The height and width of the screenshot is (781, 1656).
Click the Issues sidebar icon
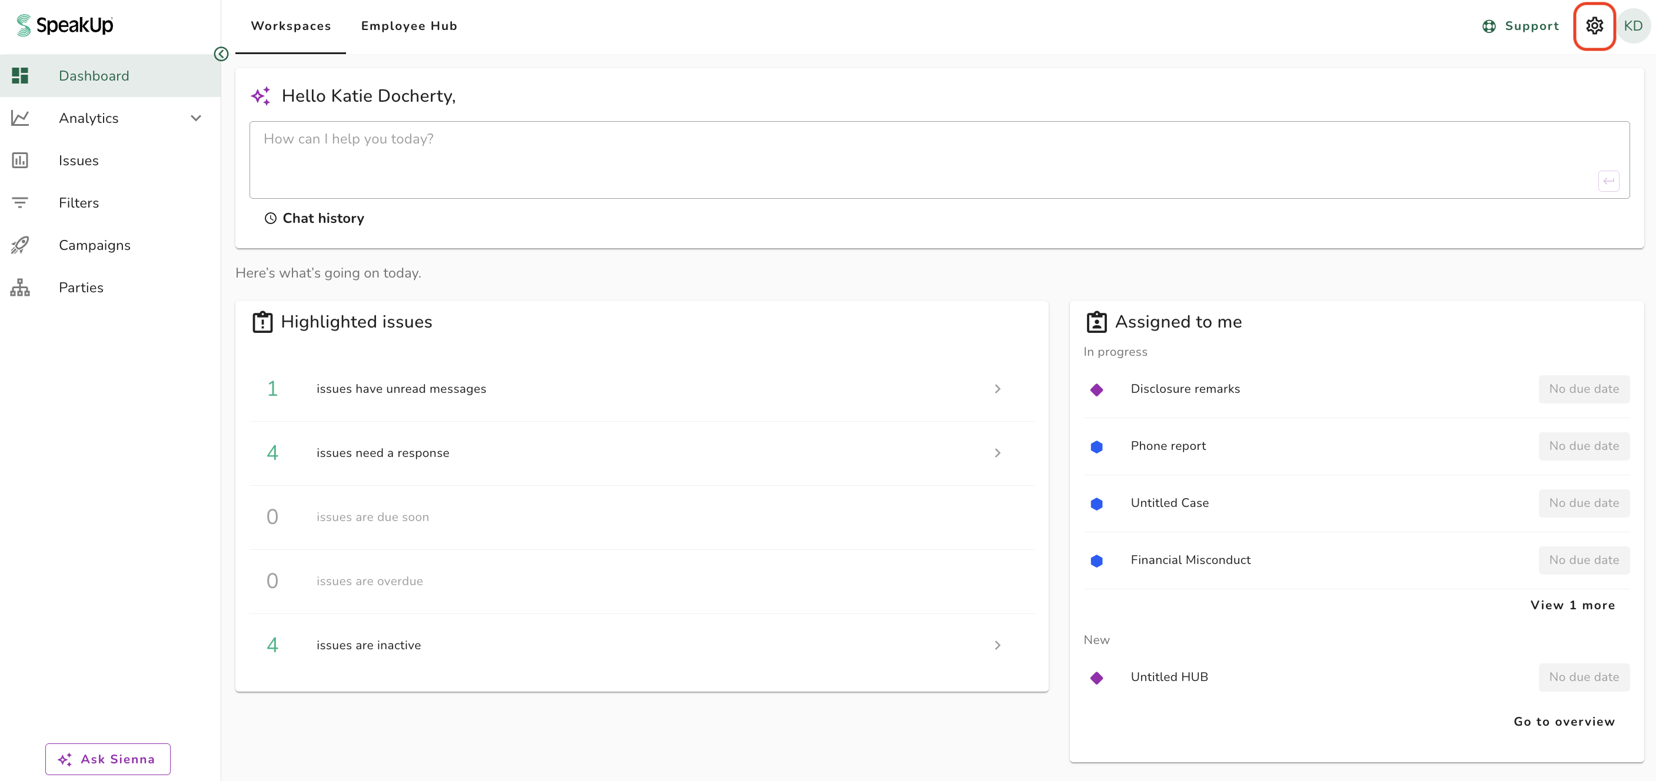point(20,161)
